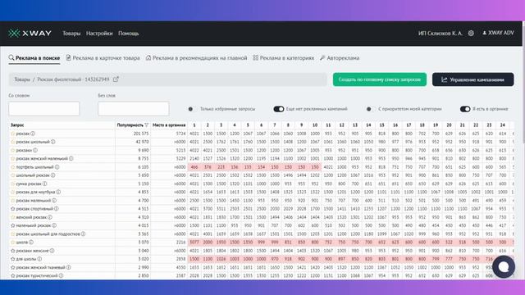Favorite сумка рюкзак star

point(13,184)
